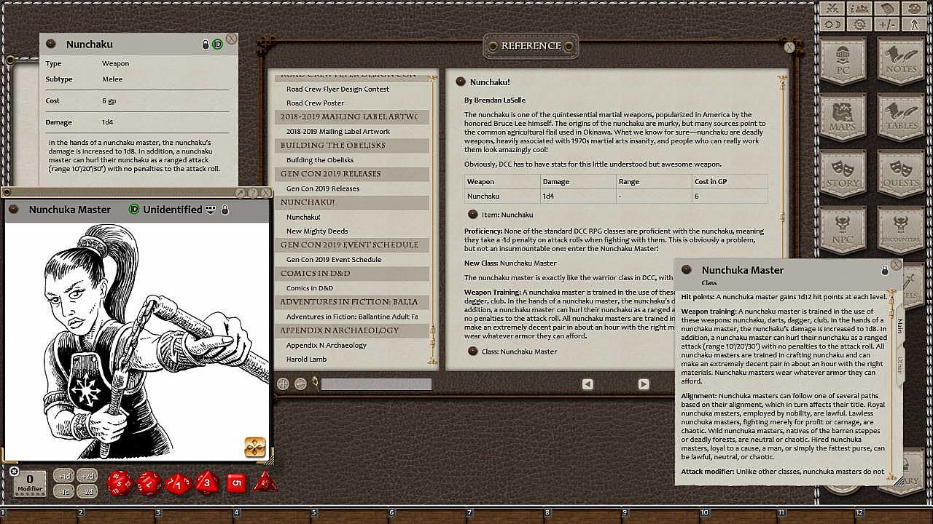Pick the red d8 die

pos(207,483)
